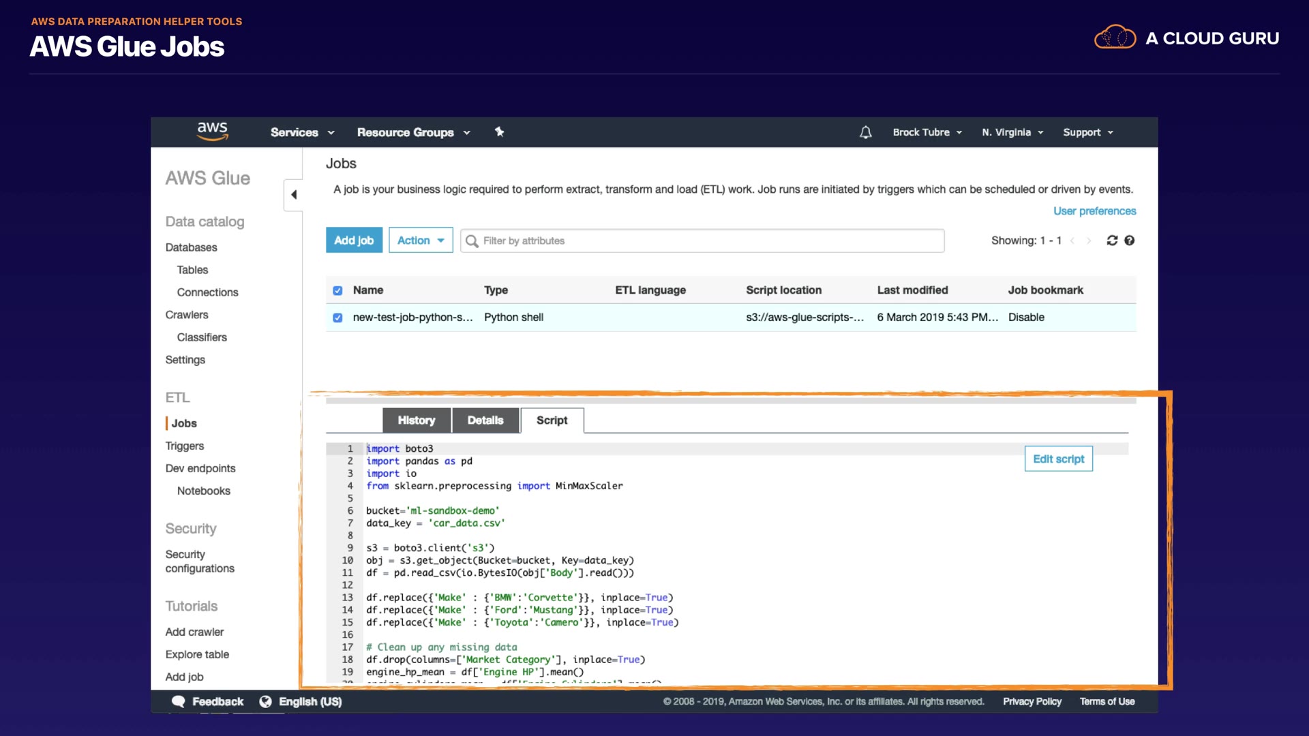Viewport: 1309px width, 736px height.
Task: Click the Edit script button
Action: tap(1058, 459)
